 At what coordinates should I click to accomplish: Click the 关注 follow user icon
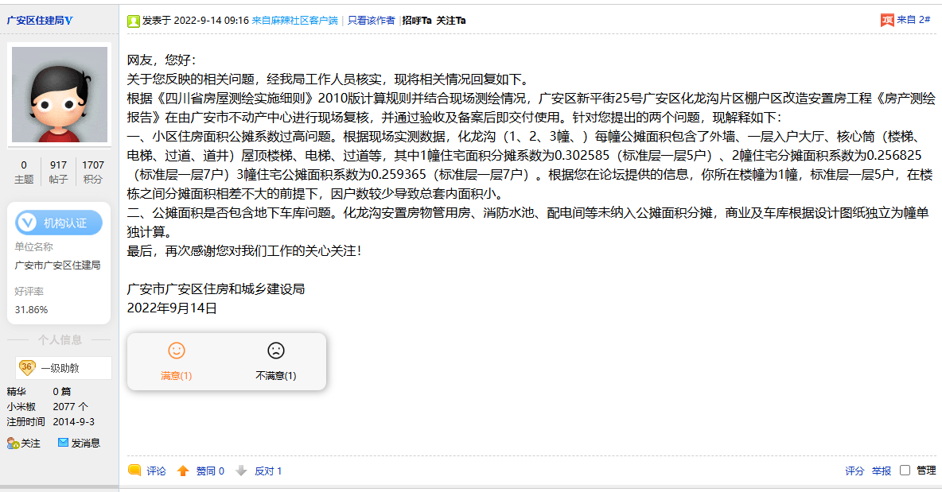tap(13, 443)
